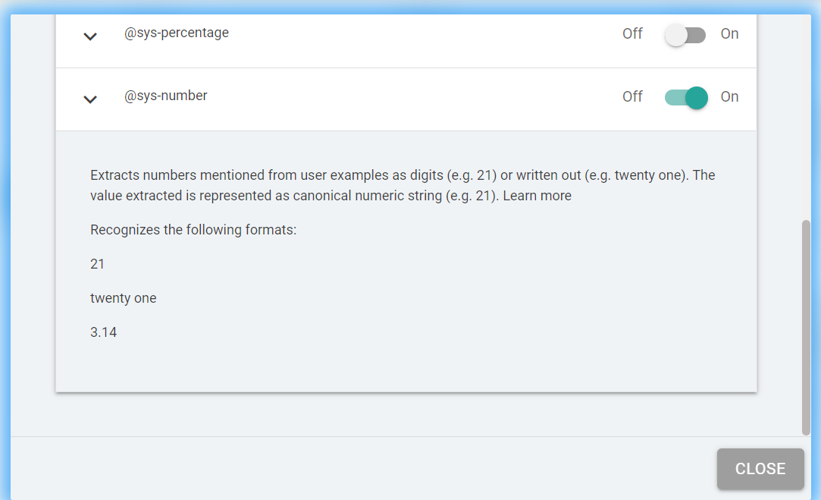Click the On label for @sys-percentage
The height and width of the screenshot is (500, 821).
[x=729, y=34]
